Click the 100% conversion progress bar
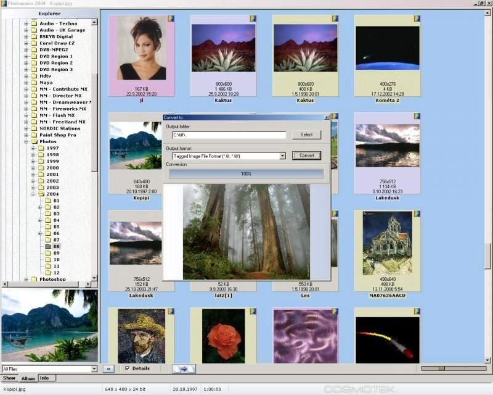Viewport: 493px width, 395px height. coord(246,174)
